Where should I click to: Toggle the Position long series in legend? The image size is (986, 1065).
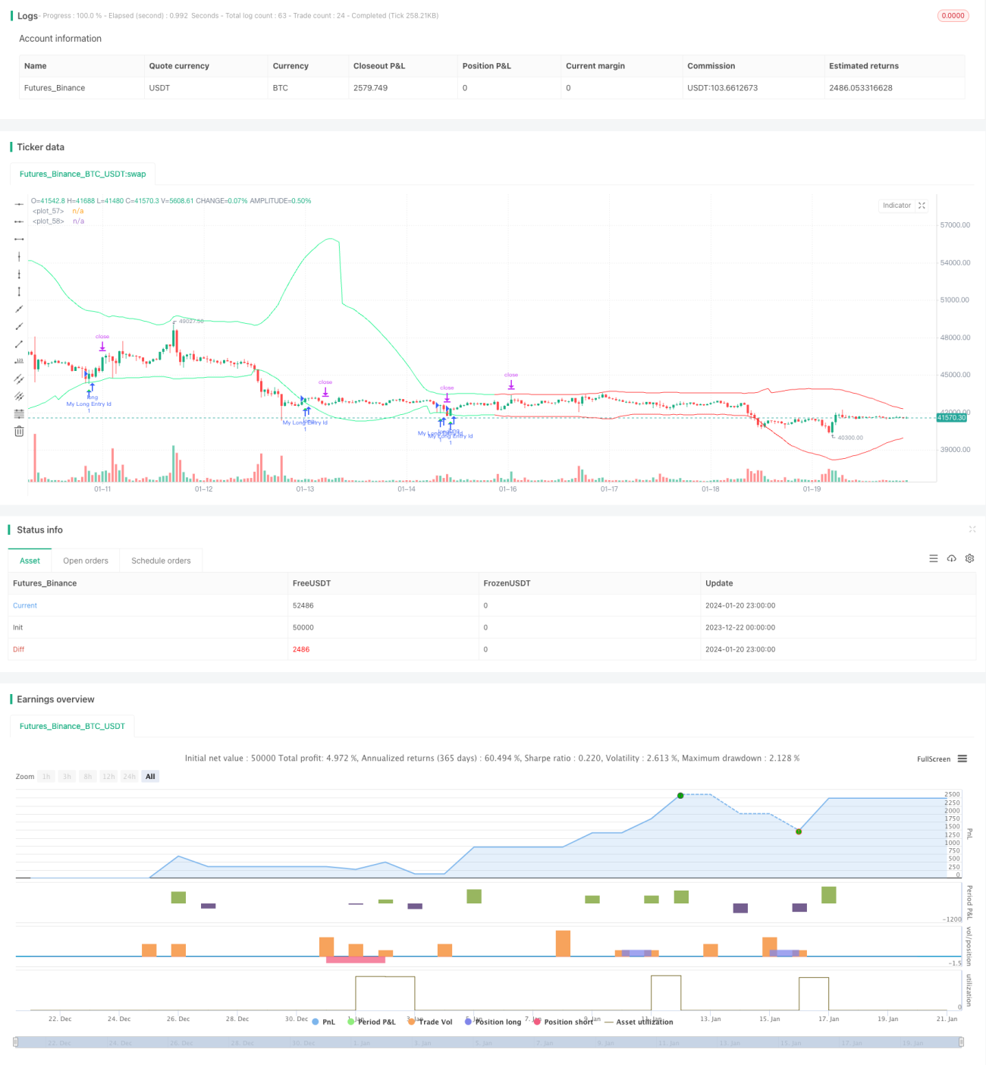(x=493, y=1022)
